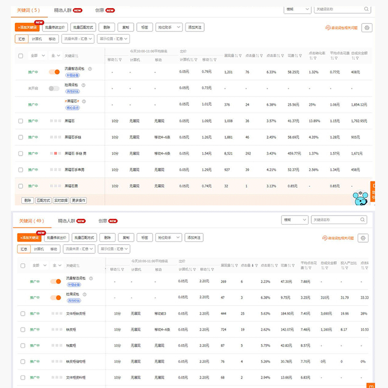Check the 文件柜铁皮柜 row checkbox
Image resolution: width=388 pixels, height=388 pixels.
pos(23,314)
